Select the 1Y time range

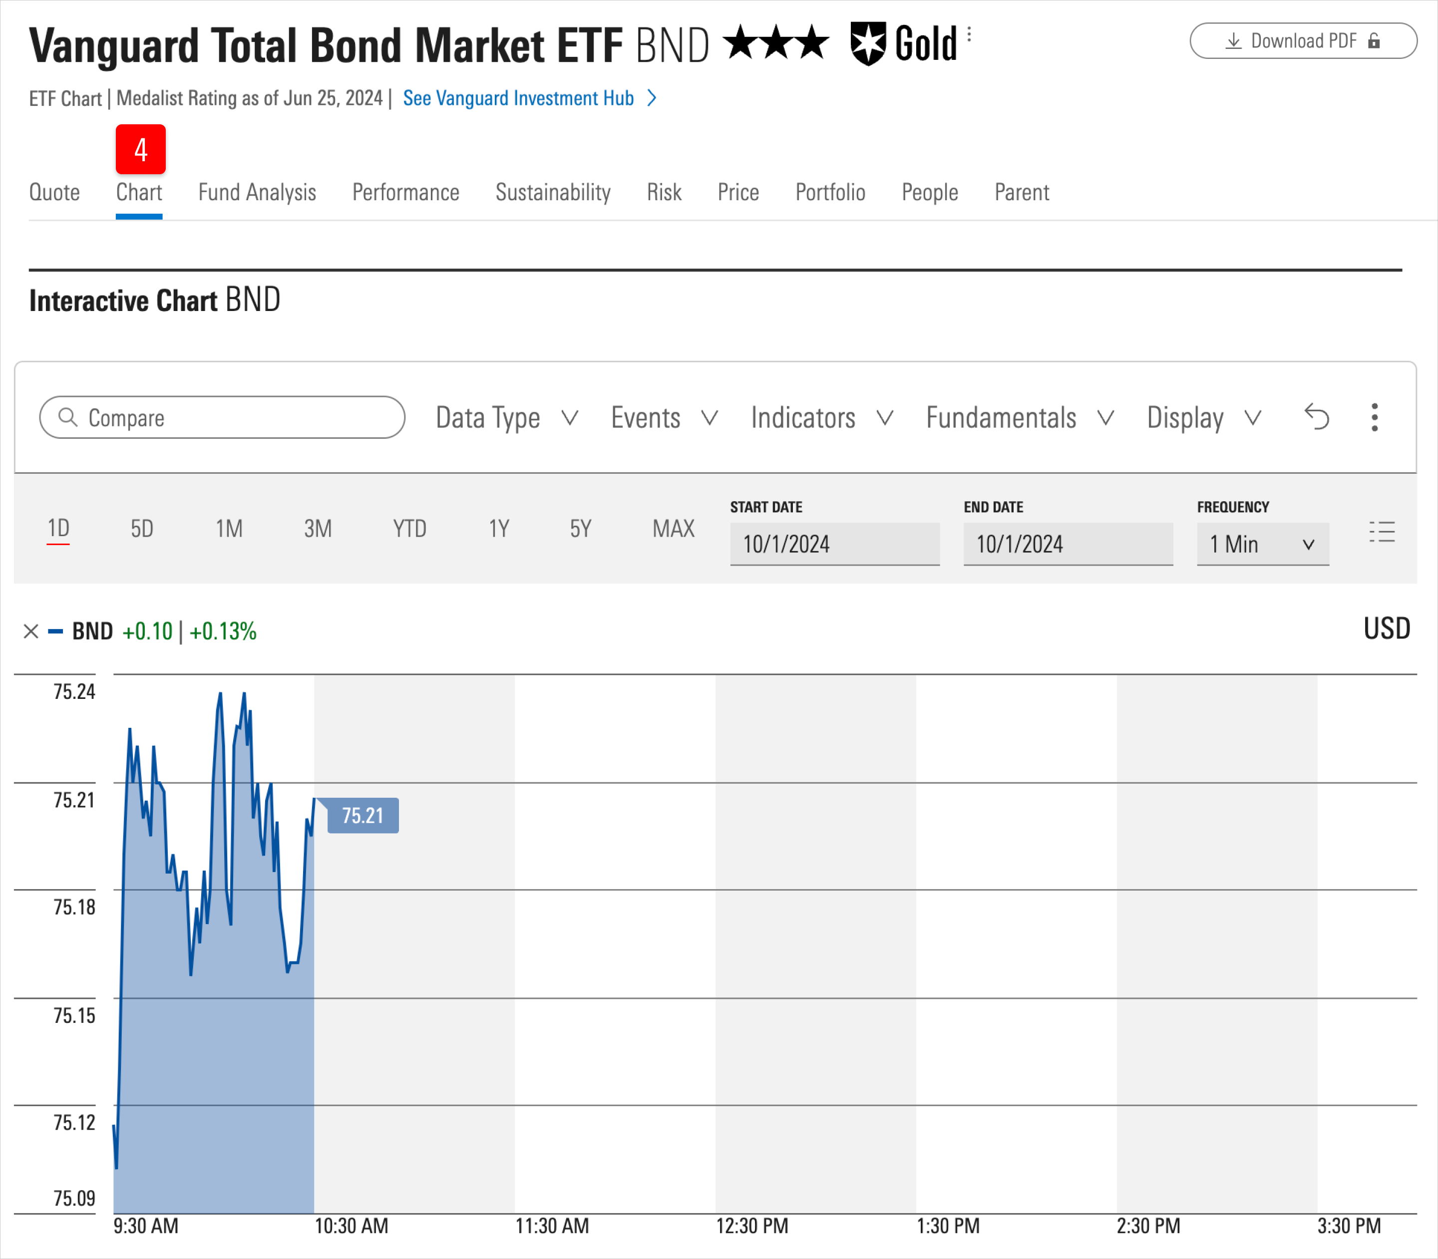tap(499, 528)
